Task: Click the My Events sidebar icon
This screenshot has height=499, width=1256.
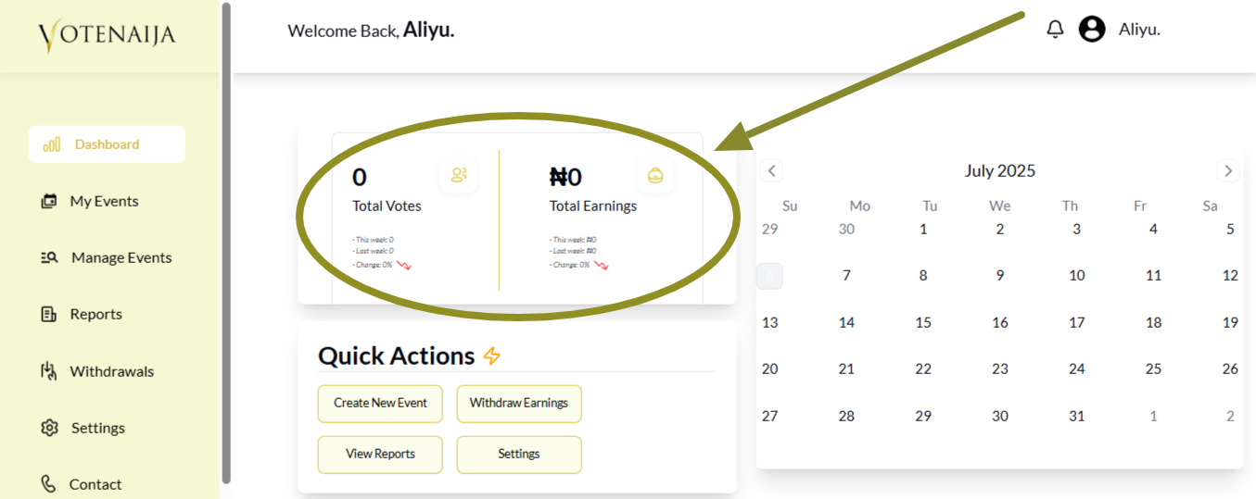Action: tap(49, 202)
